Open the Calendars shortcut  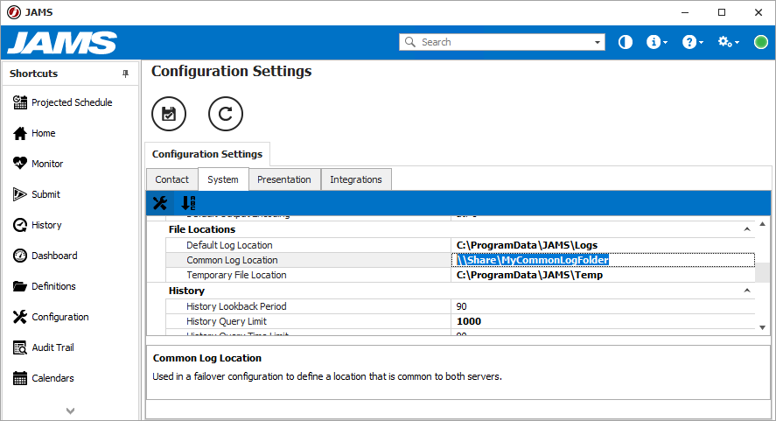[44, 378]
